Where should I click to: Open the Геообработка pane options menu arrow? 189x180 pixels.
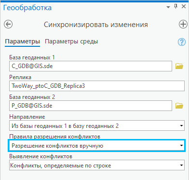pos(168,7)
